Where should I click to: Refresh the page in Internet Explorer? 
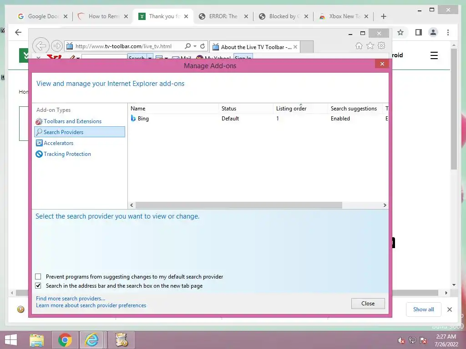pos(203,46)
